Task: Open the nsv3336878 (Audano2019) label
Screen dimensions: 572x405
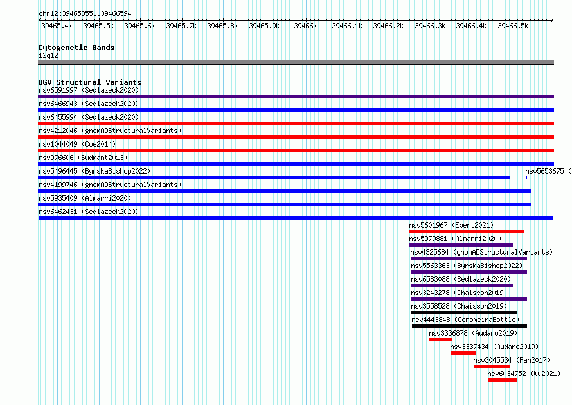Action: click(473, 333)
